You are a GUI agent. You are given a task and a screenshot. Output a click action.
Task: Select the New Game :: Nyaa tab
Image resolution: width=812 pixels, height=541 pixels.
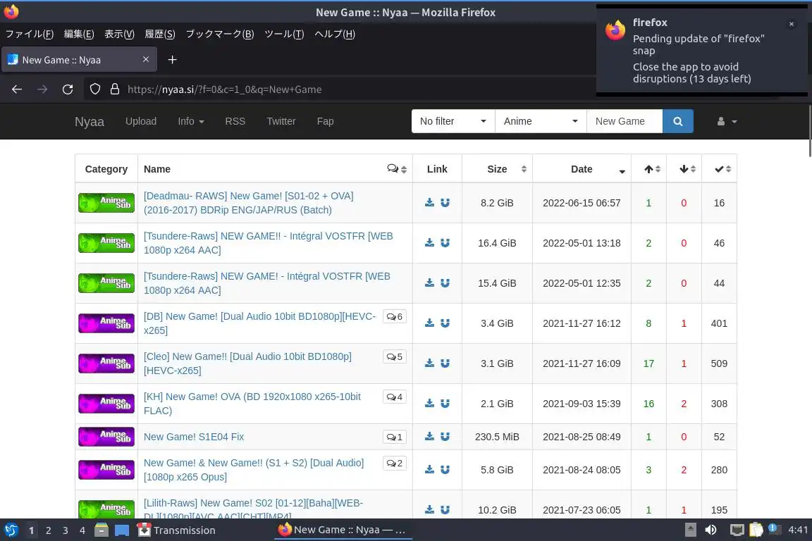(79, 60)
